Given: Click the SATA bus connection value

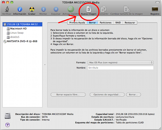Looking at the screenshot, I should click(x=45, y=117).
